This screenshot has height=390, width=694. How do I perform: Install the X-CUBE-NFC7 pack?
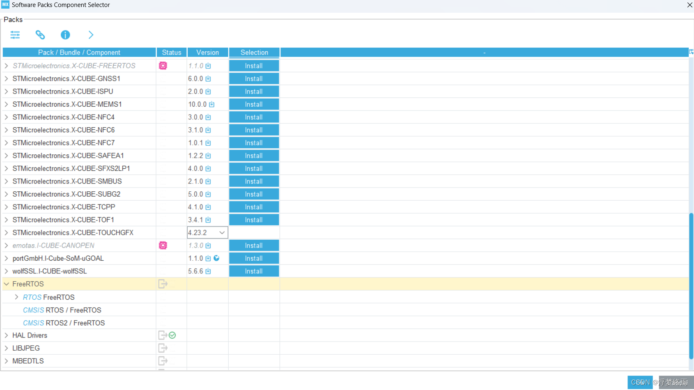click(254, 143)
